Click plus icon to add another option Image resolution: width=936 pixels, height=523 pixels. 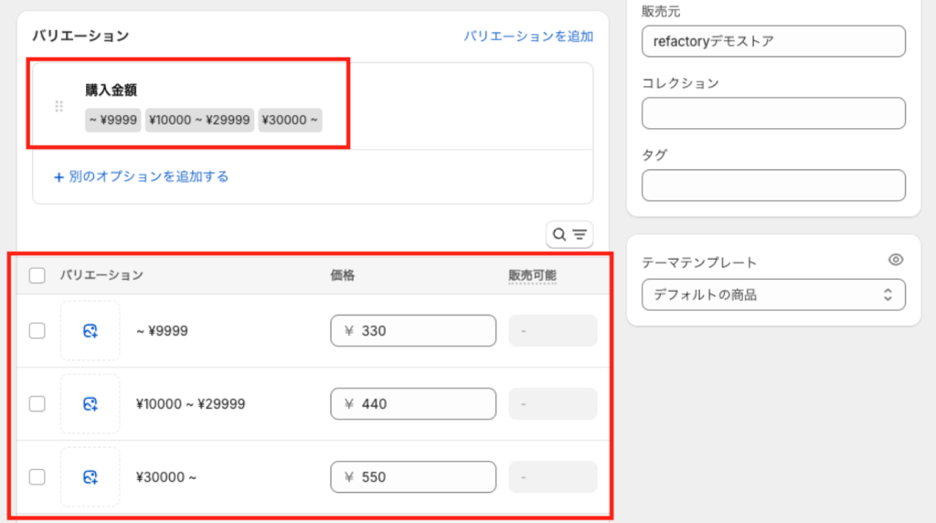point(58,177)
